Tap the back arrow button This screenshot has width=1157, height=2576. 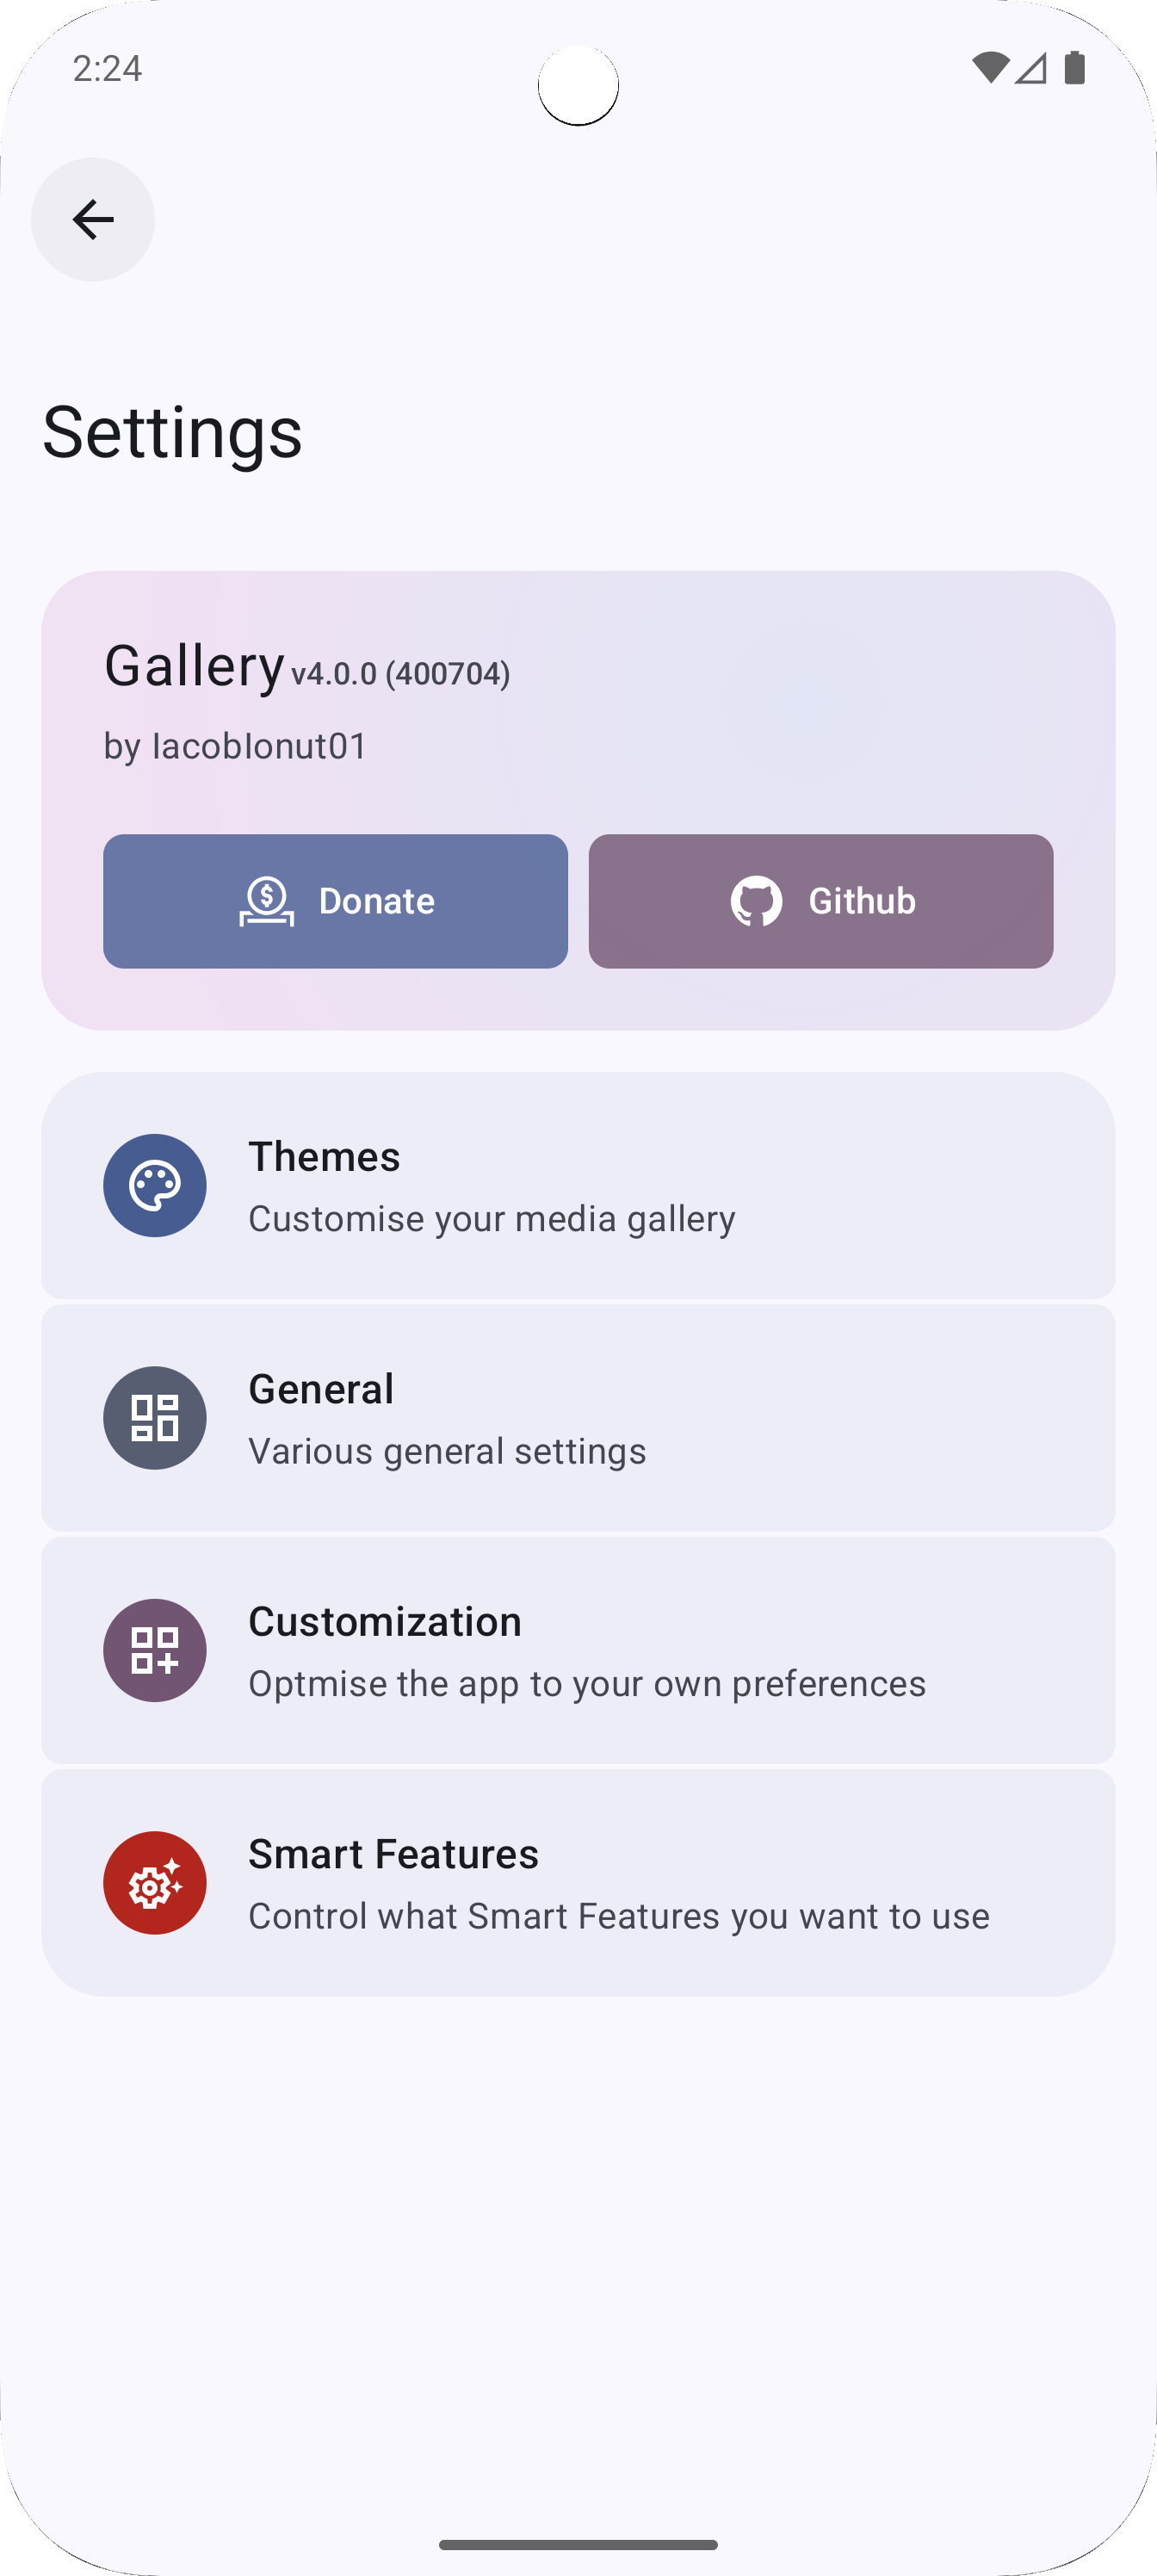click(x=93, y=219)
